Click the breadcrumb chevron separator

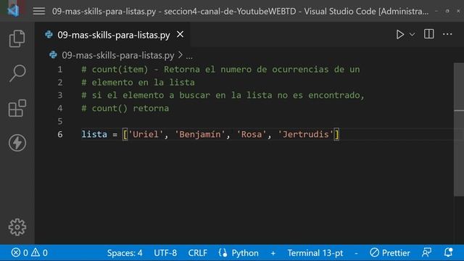180,55
